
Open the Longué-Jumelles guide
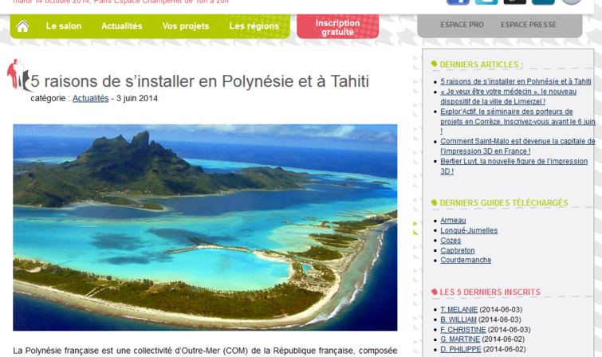coord(469,230)
